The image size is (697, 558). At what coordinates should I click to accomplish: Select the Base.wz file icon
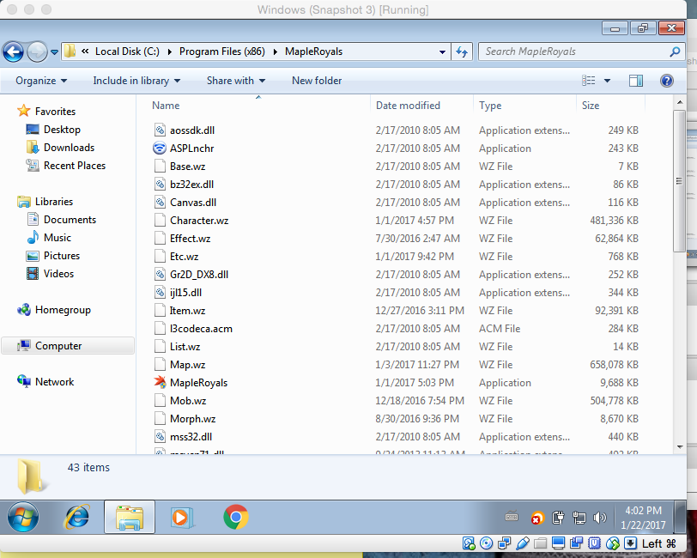point(160,166)
